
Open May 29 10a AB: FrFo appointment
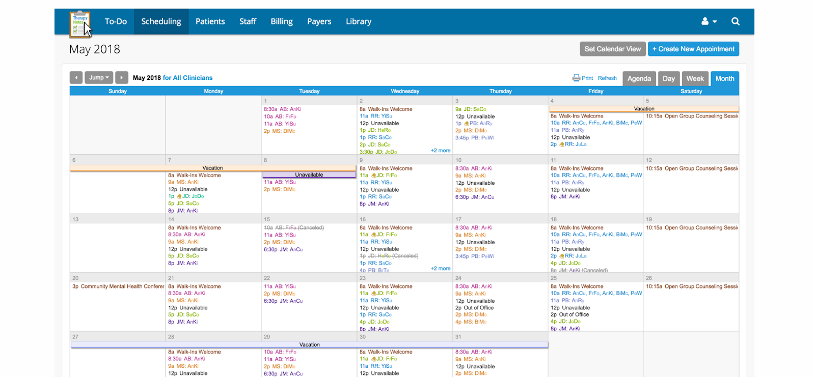click(x=280, y=352)
